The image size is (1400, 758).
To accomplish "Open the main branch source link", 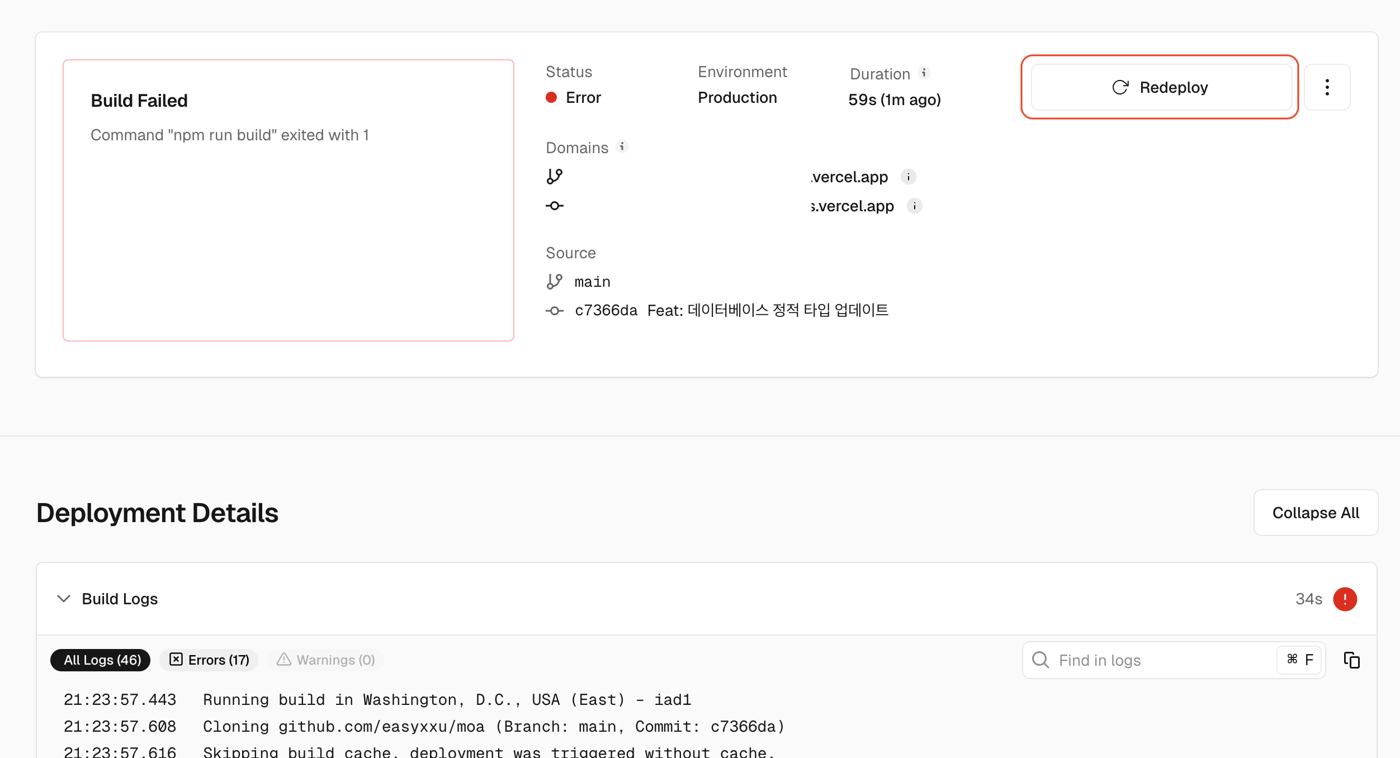I will (x=592, y=282).
